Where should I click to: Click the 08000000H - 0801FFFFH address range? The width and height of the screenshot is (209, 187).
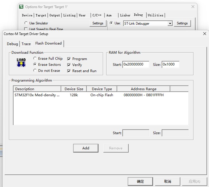pyautogui.click(x=144, y=95)
